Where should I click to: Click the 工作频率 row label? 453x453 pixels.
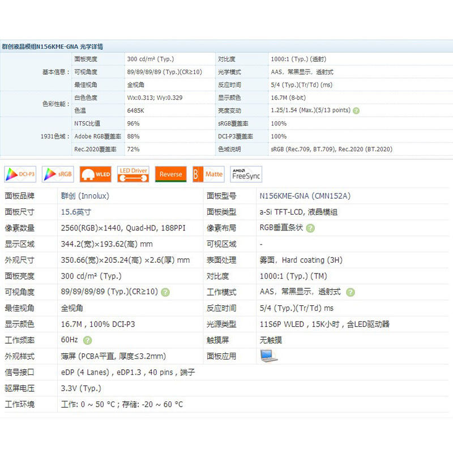pyautogui.click(x=19, y=340)
